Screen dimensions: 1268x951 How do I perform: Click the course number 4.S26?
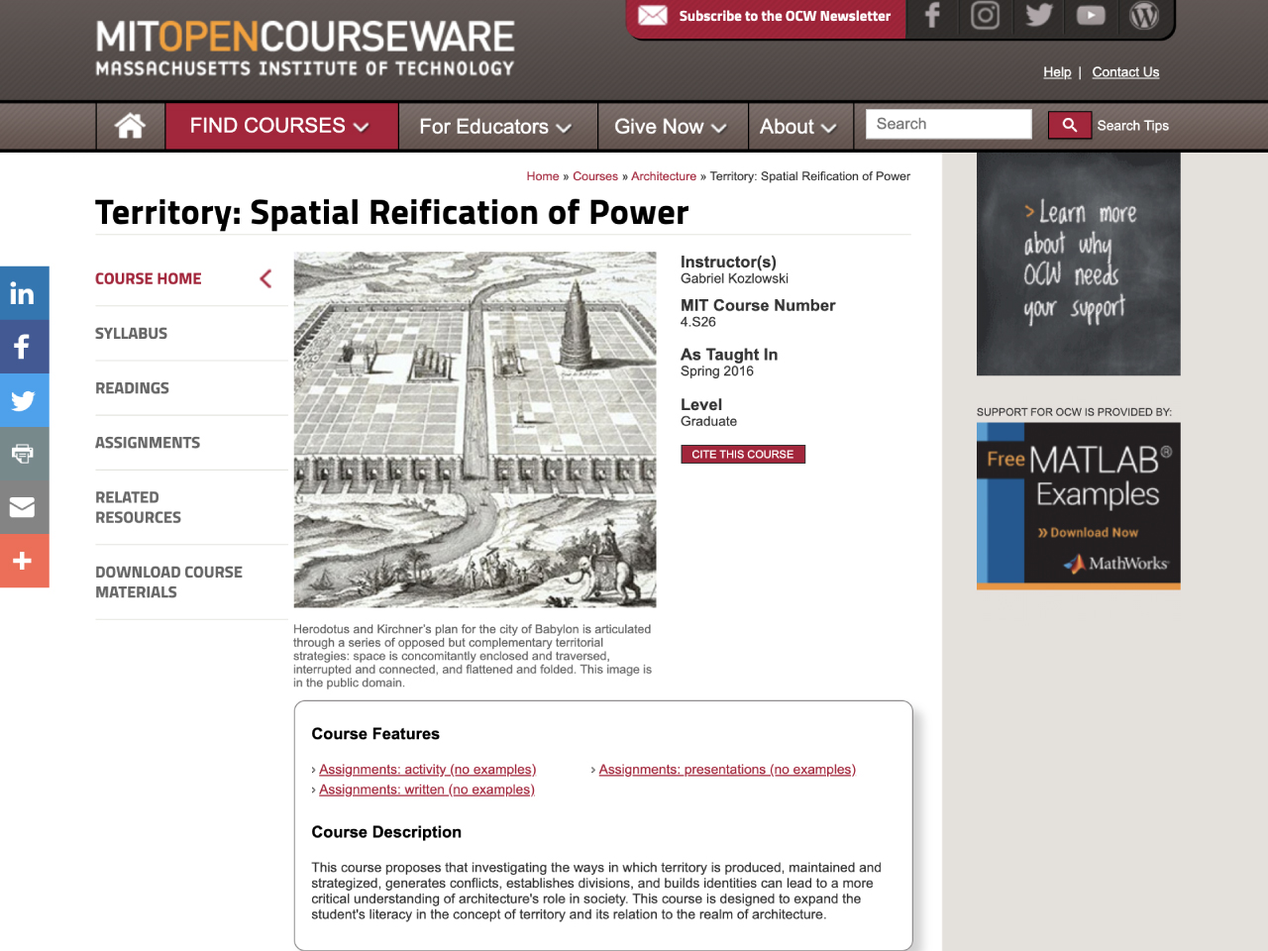(x=698, y=322)
